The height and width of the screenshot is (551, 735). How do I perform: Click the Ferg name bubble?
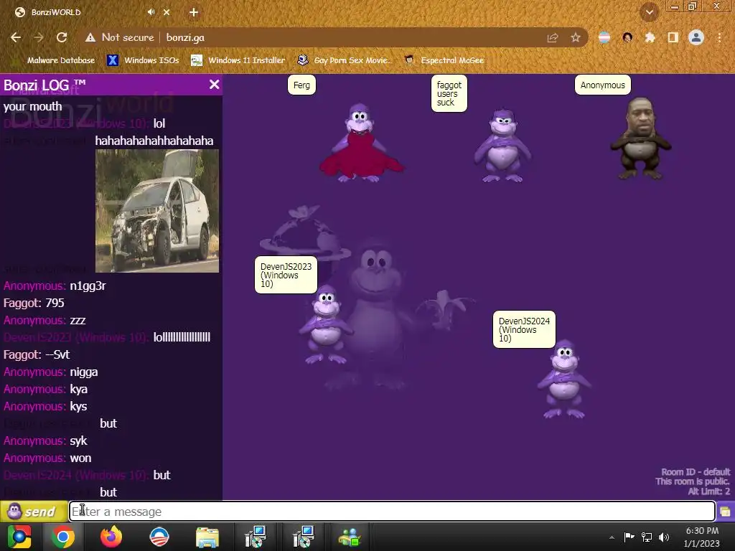pyautogui.click(x=301, y=85)
